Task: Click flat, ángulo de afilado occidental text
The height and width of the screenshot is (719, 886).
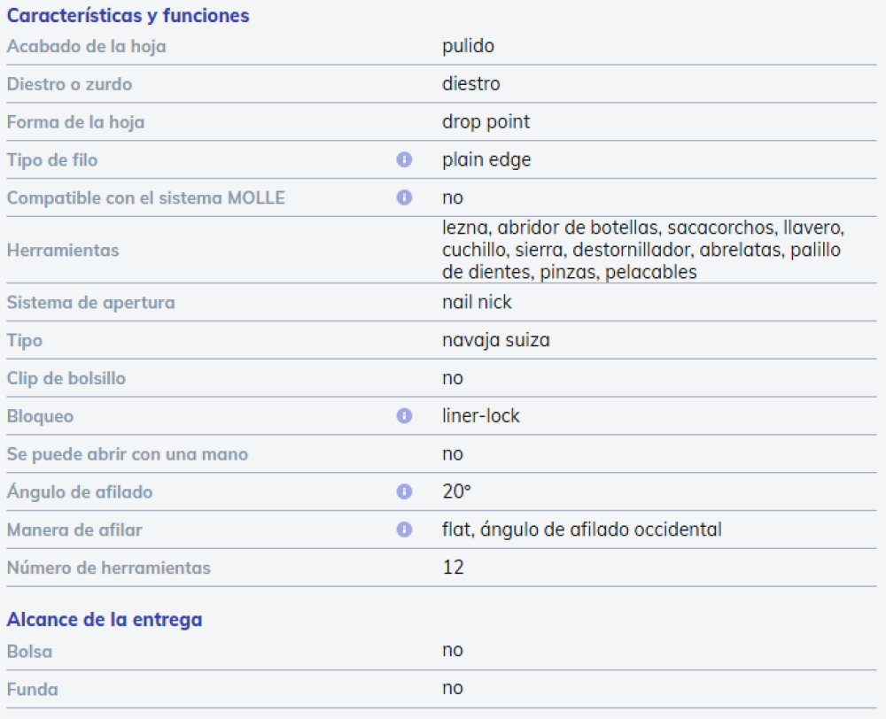Action: point(582,530)
